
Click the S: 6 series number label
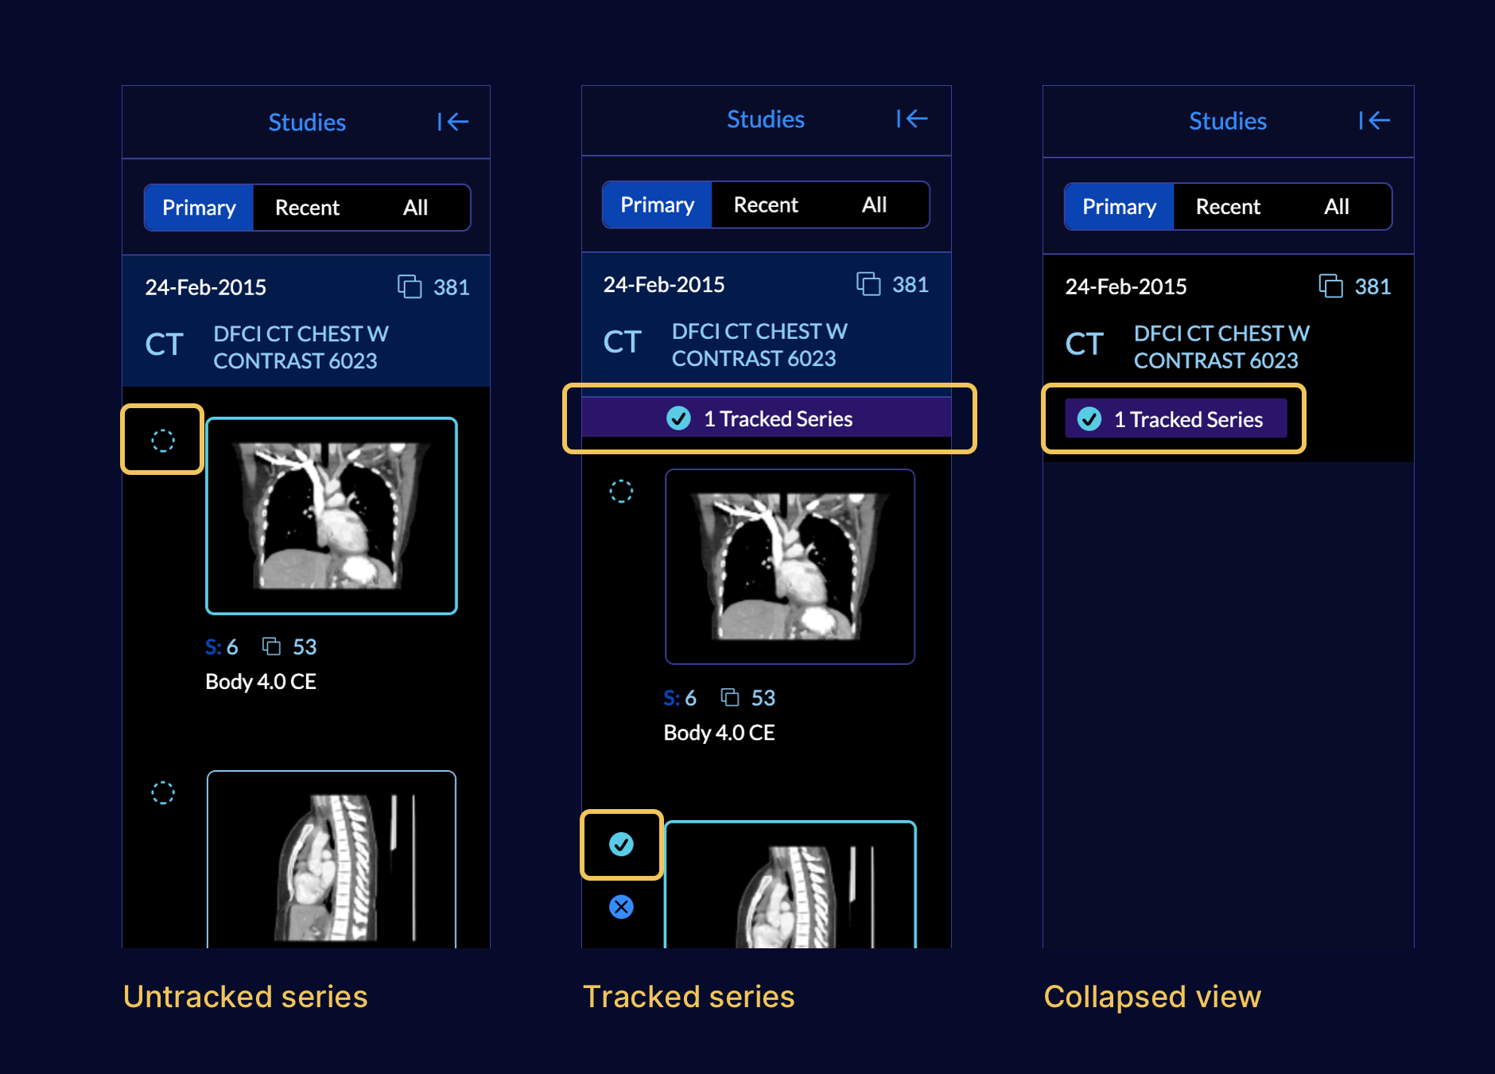point(221,647)
